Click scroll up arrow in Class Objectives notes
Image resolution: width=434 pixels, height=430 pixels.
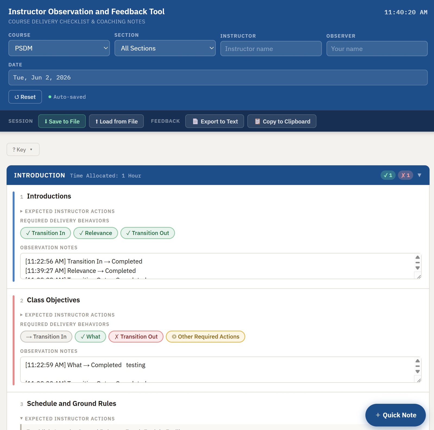pos(418,361)
